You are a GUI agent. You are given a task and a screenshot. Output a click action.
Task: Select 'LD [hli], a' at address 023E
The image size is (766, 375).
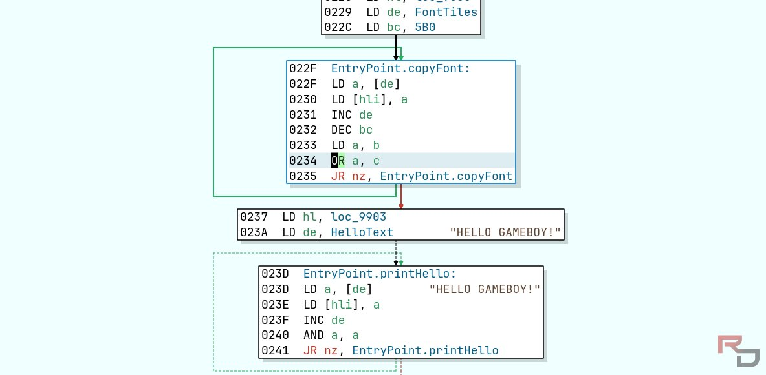(x=400, y=305)
